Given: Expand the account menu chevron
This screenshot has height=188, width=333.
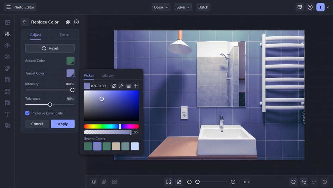Looking at the screenshot, I should point(328,7).
